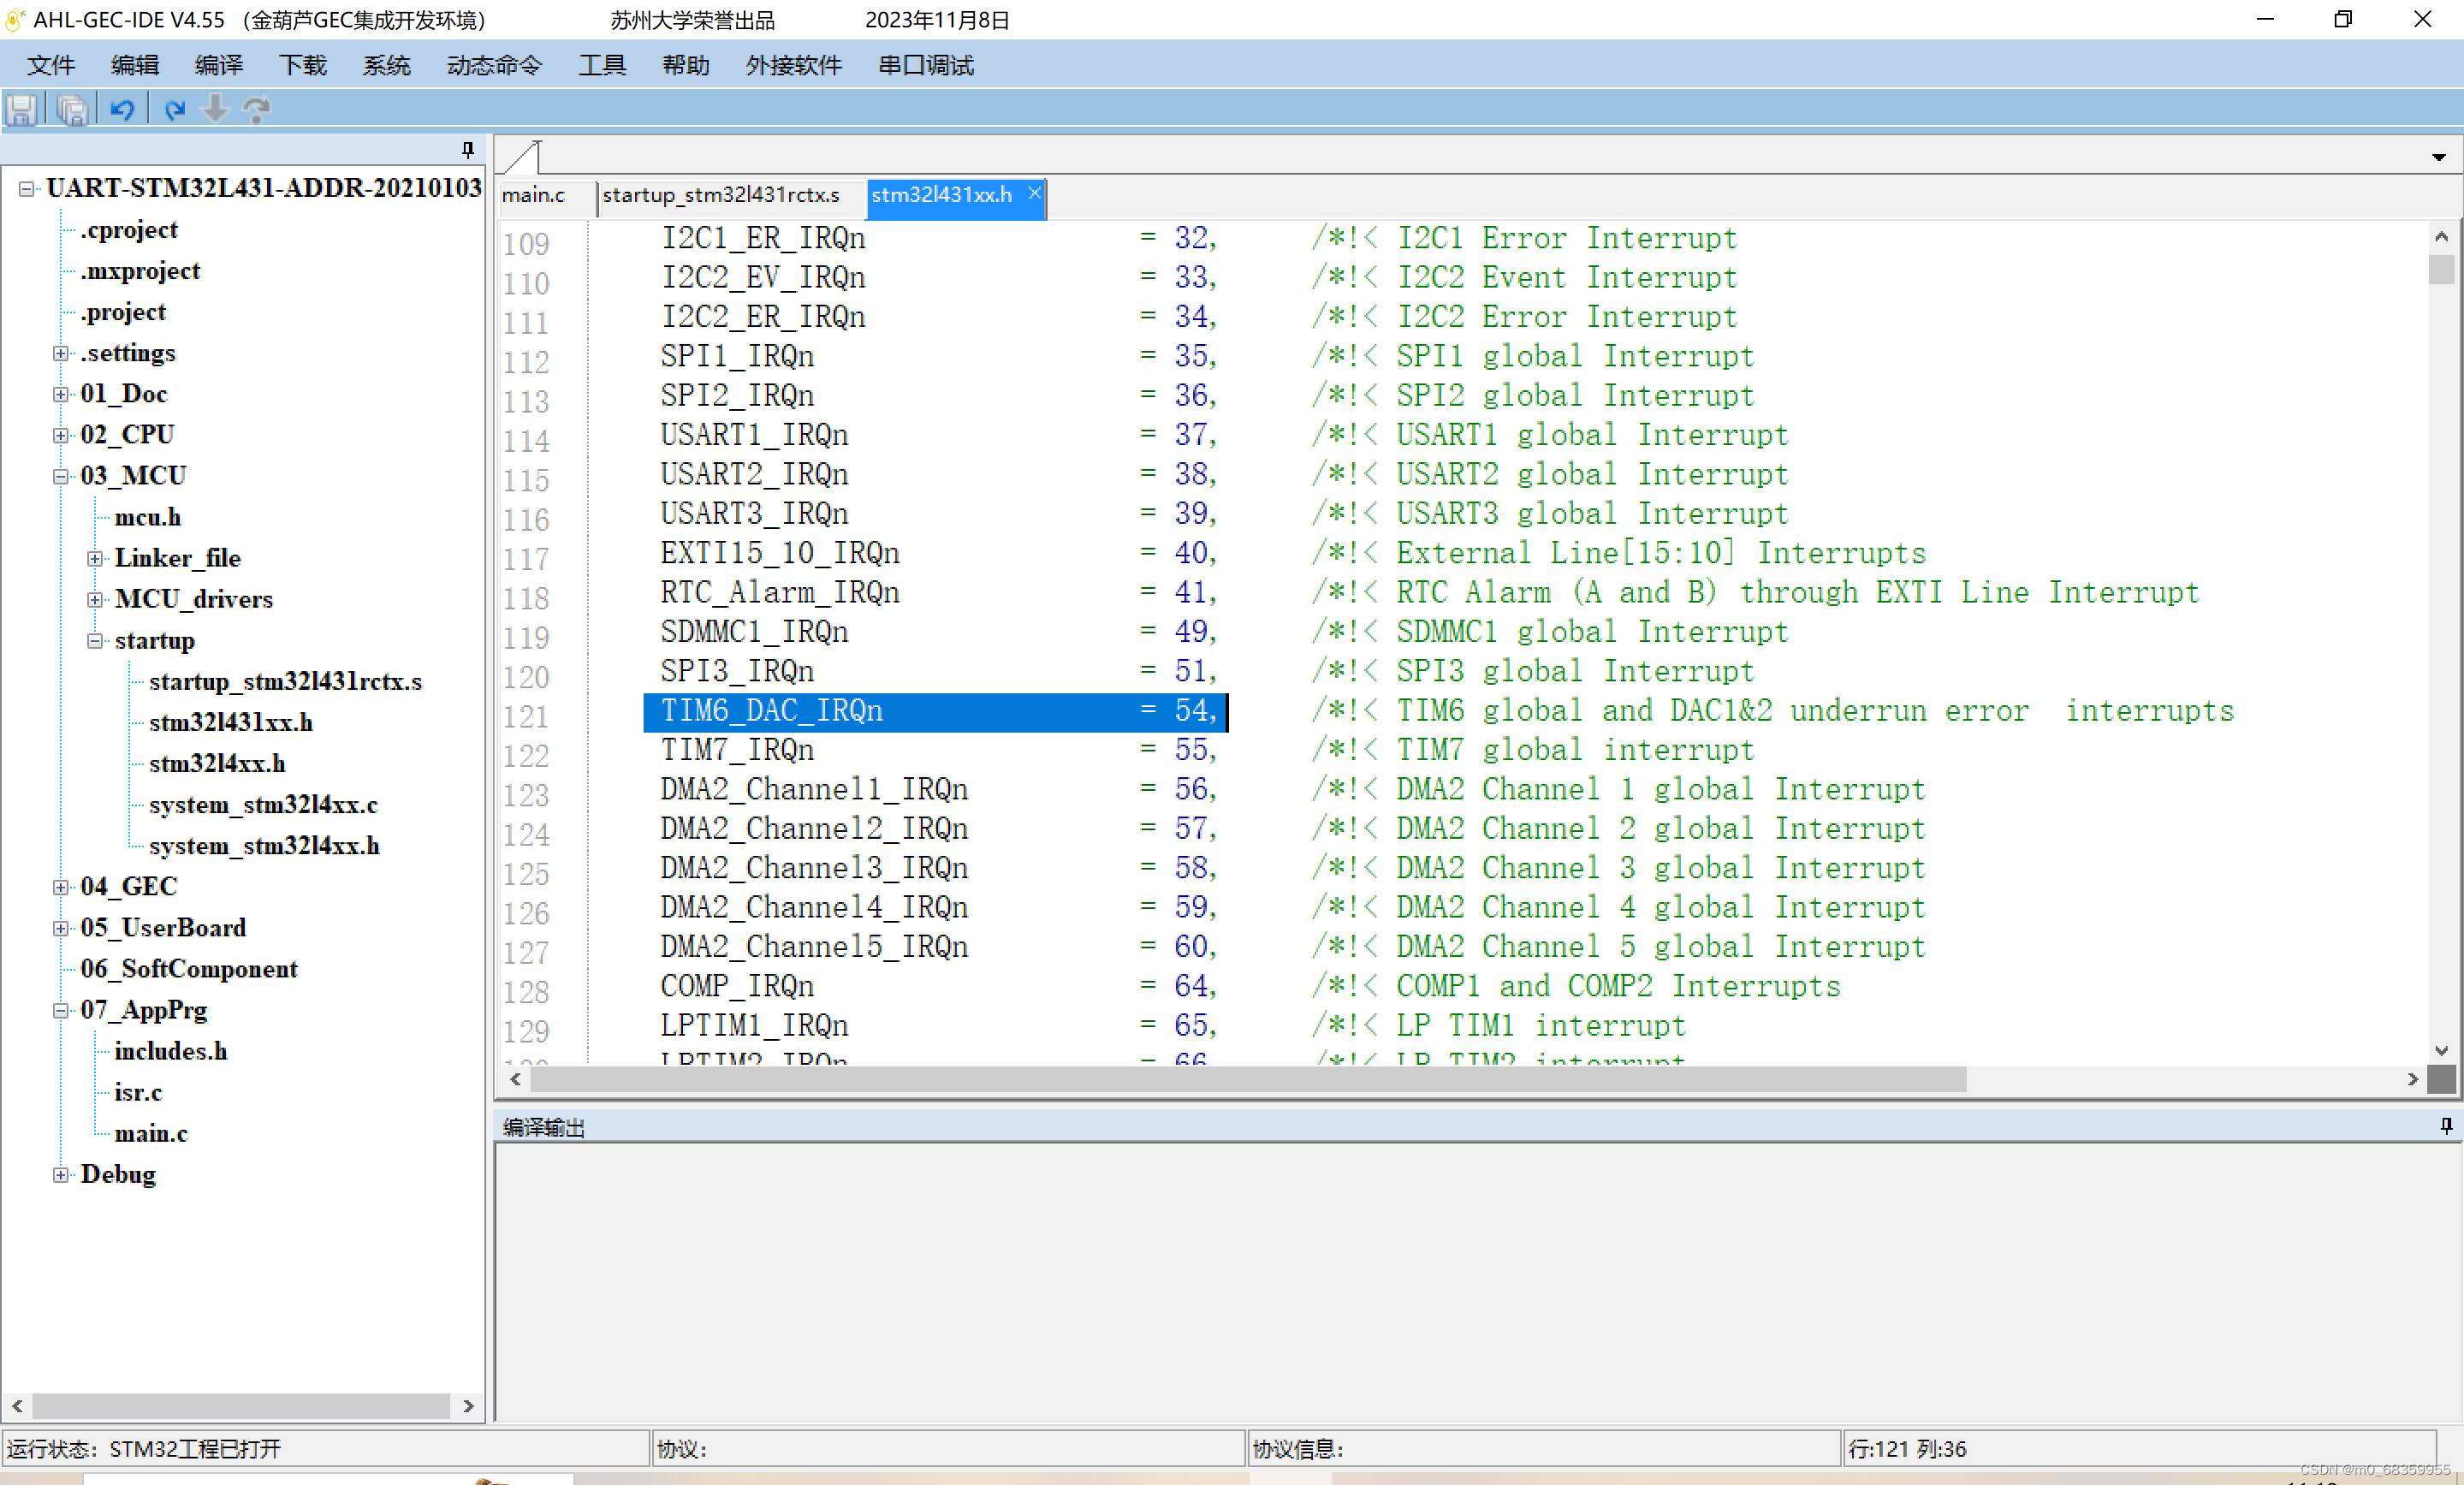The width and height of the screenshot is (2464, 1485).
Task: Open the 编译 menu
Action: pyautogui.click(x=218, y=66)
